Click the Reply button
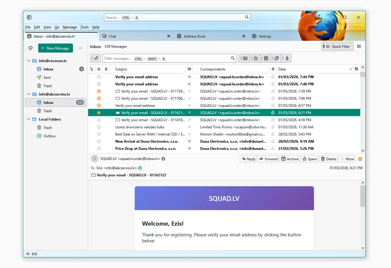Viewport: 391px width, 268px height. [x=249, y=159]
